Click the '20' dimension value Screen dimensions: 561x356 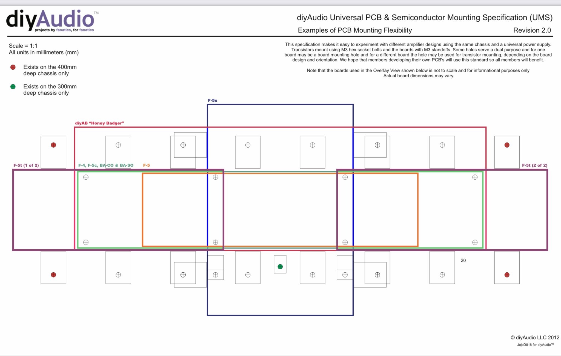463,261
